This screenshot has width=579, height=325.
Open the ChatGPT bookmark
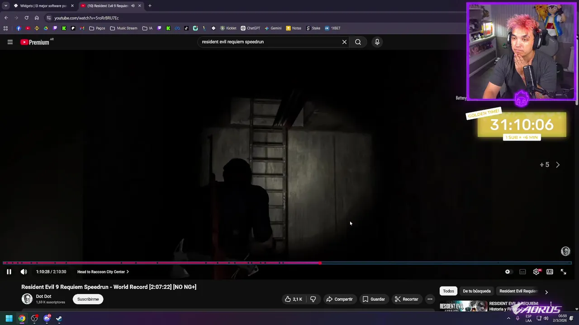point(250,28)
